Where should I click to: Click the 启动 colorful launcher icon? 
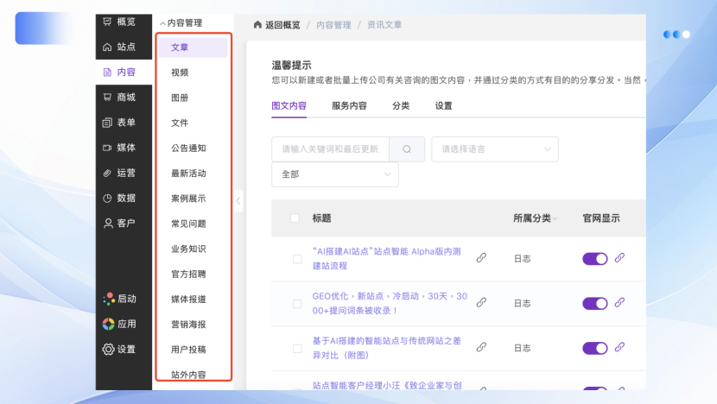pos(108,299)
